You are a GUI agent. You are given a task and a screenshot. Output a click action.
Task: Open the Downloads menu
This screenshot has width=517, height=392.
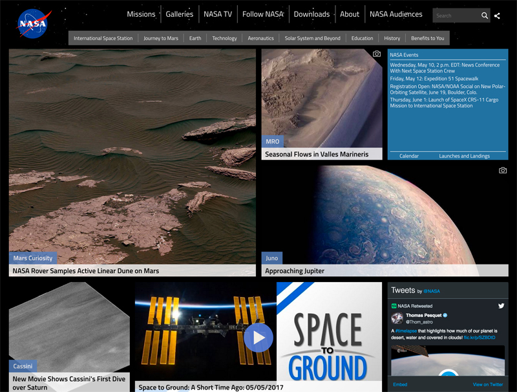(311, 14)
